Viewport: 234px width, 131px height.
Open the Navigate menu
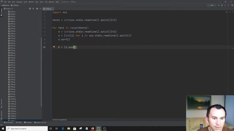pos(19,2)
